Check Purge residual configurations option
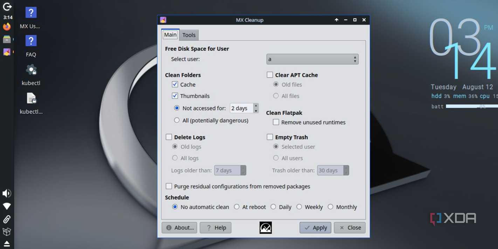The height and width of the screenshot is (249, 498). point(169,186)
